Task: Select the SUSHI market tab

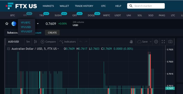Action: point(58,15)
